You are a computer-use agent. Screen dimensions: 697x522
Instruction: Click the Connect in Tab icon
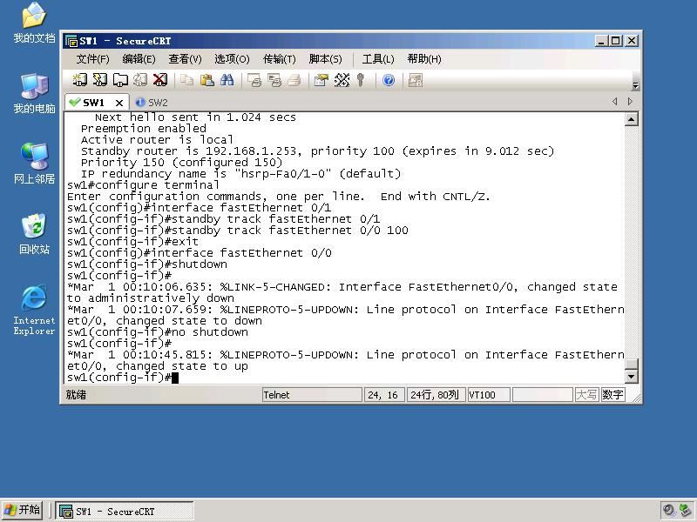click(x=120, y=80)
